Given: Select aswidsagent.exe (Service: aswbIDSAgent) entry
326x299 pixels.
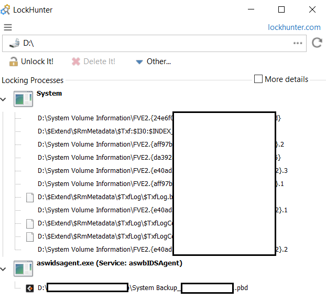Looking at the screenshot, I should click(110, 263).
